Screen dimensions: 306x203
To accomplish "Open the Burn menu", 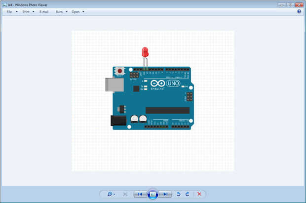I will pyautogui.click(x=59, y=12).
